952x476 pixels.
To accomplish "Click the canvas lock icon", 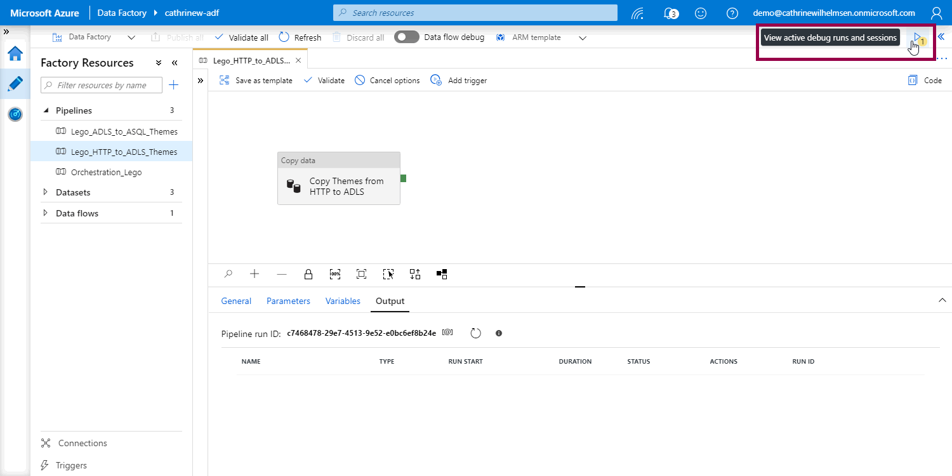I will click(308, 274).
